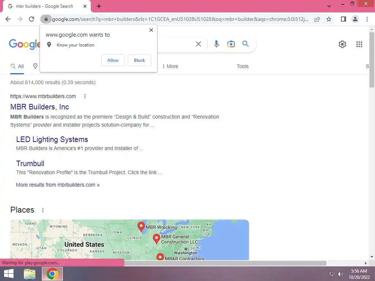Screen dimensions: 375x281
Task: Open MBR Builders, Inc result
Action: 40,107
